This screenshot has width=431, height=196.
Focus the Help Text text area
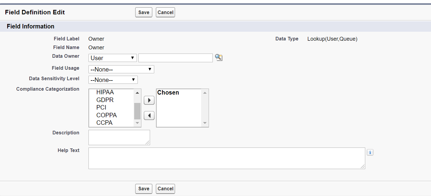coord(227,158)
